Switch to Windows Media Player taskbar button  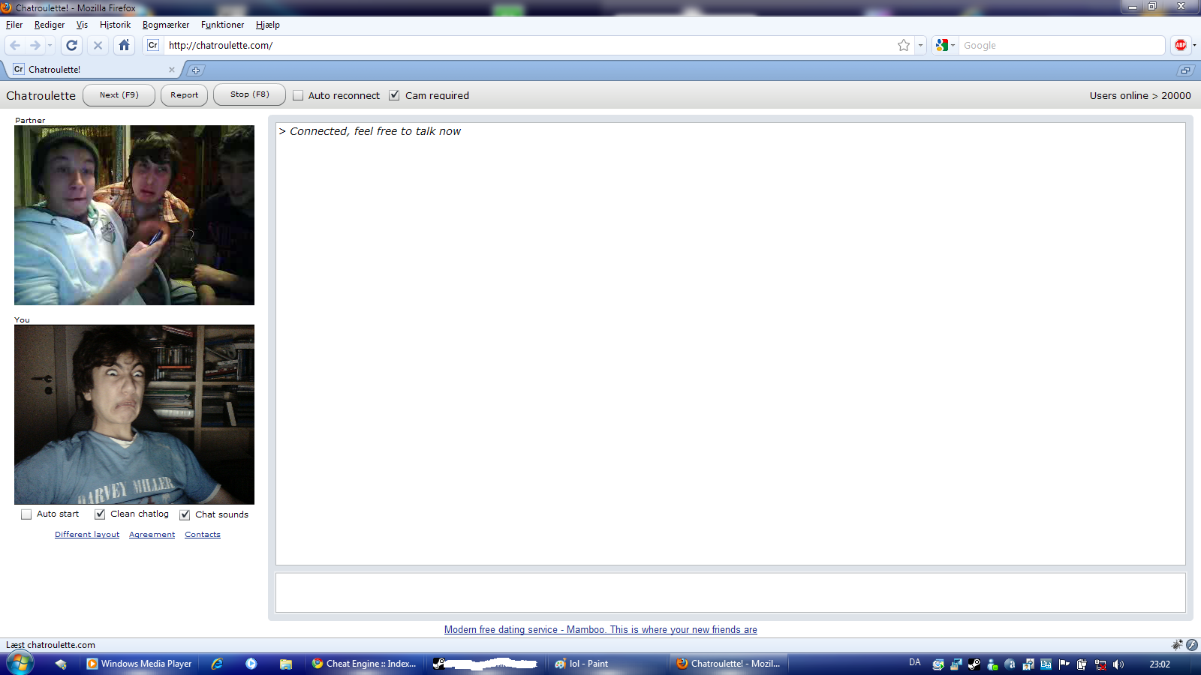[x=140, y=664]
